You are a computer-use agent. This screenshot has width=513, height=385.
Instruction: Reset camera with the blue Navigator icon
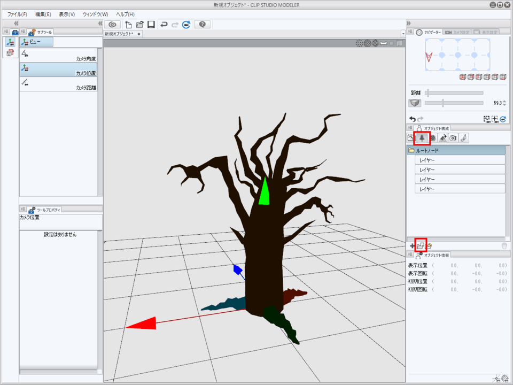tap(503, 119)
